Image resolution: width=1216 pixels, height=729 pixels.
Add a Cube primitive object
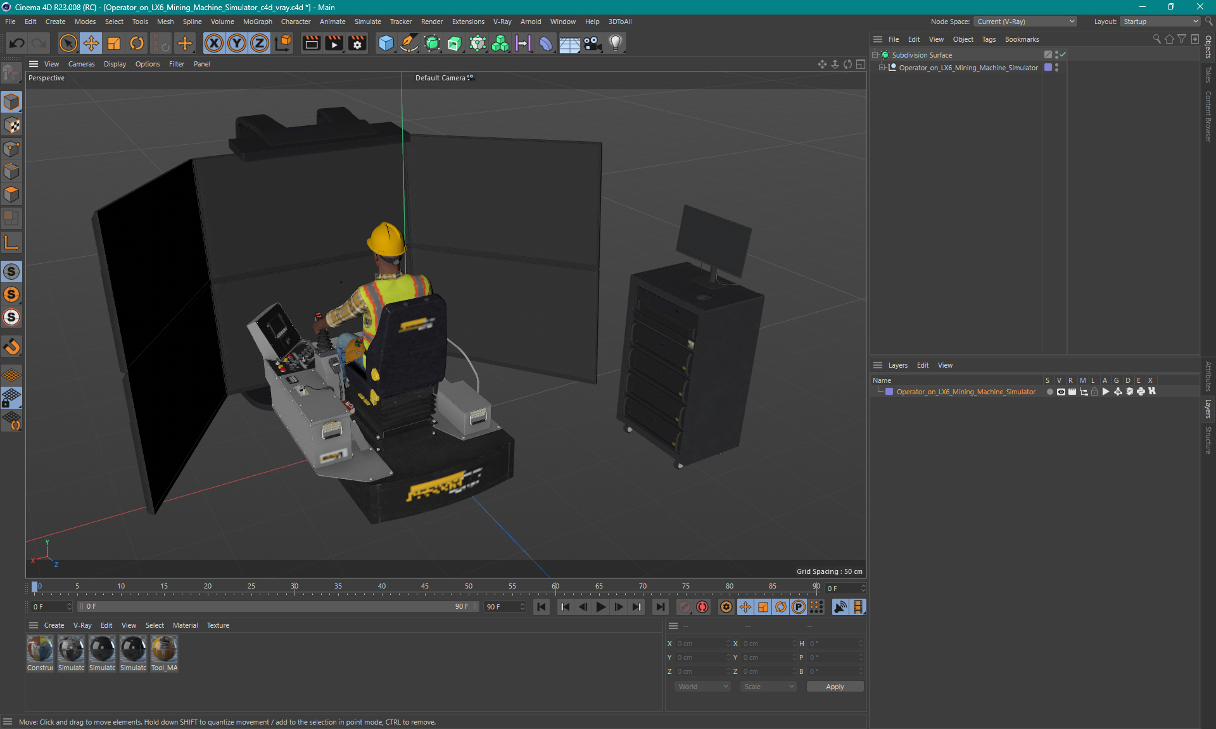point(386,43)
